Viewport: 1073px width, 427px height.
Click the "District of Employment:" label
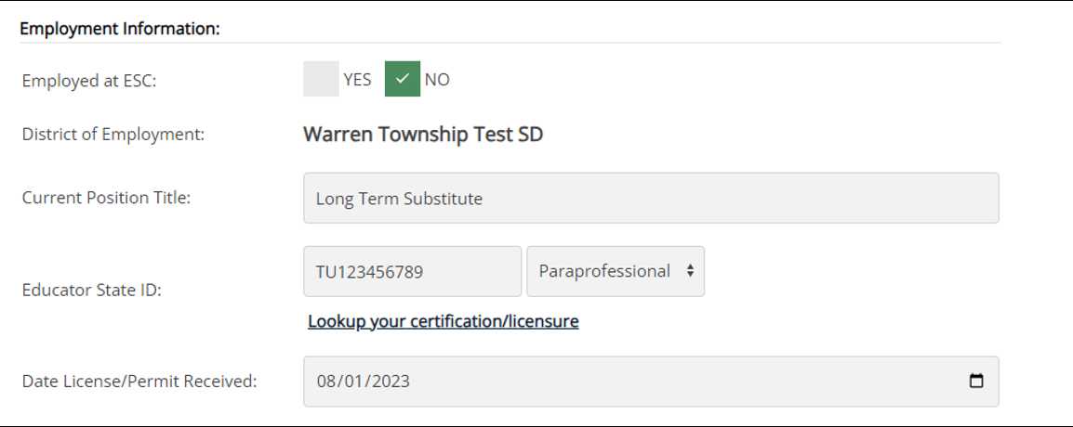[113, 135]
